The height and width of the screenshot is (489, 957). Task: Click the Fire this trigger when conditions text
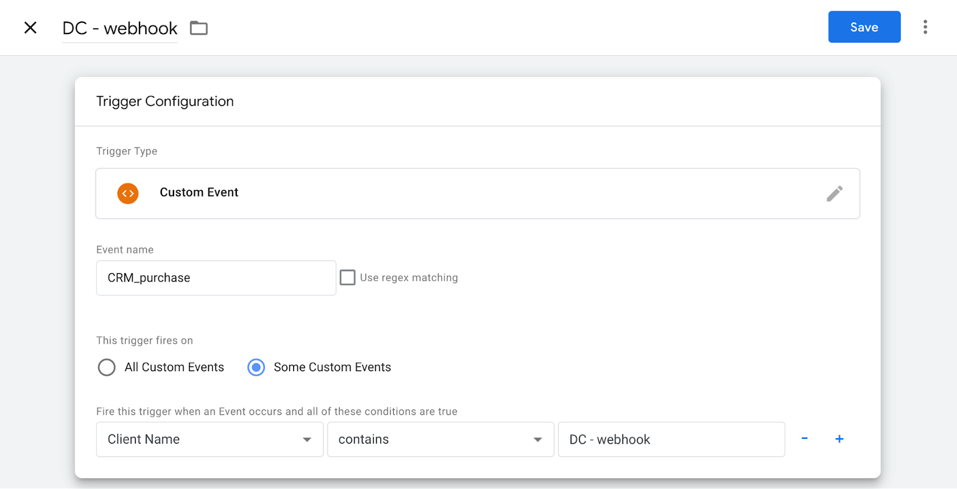tap(277, 411)
